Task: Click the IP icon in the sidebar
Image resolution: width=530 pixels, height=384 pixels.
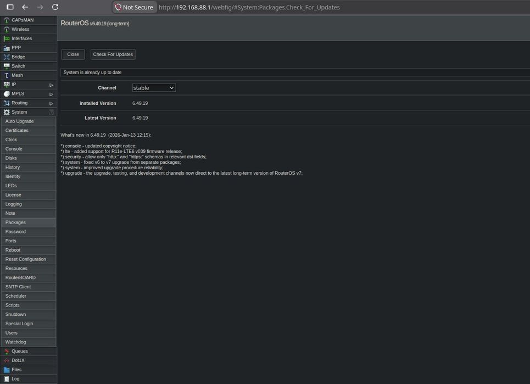Action: pos(7,85)
